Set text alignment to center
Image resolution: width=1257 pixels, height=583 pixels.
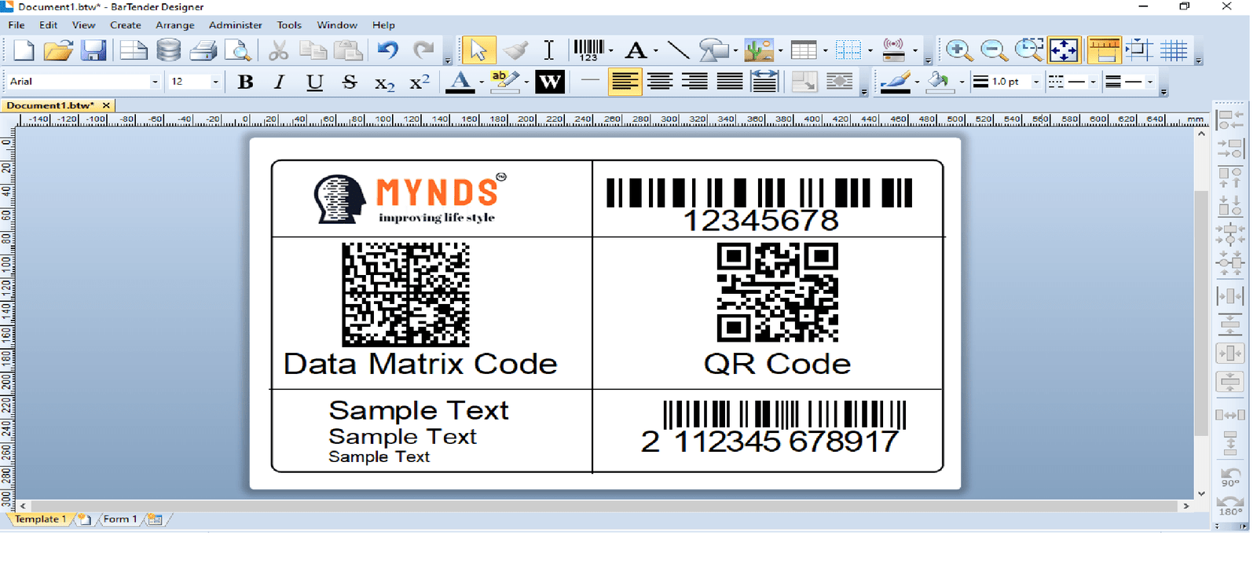(x=660, y=82)
